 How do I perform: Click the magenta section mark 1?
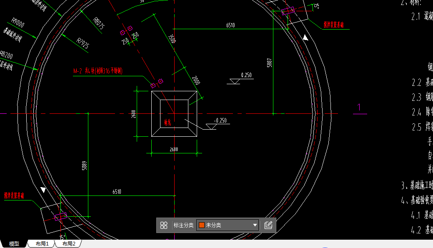click(359, 107)
